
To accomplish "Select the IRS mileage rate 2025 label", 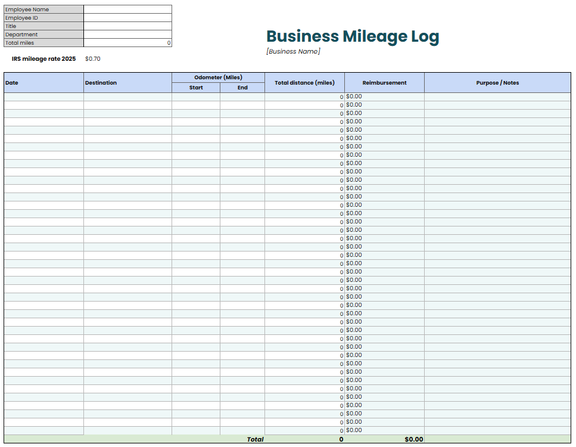I will (41, 58).
